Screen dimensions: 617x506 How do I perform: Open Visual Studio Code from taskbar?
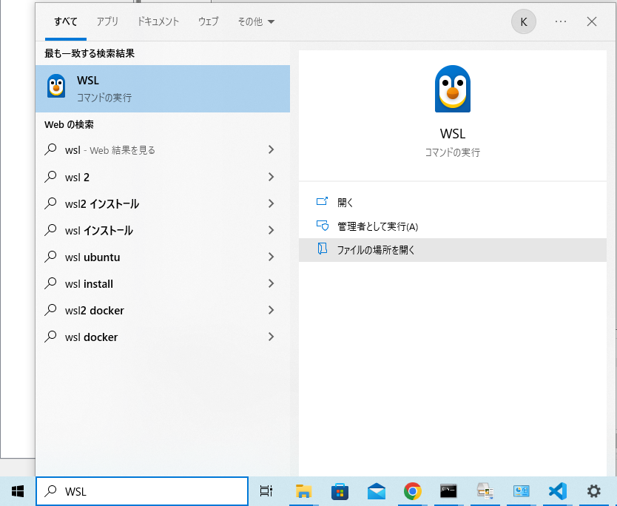coord(558,491)
